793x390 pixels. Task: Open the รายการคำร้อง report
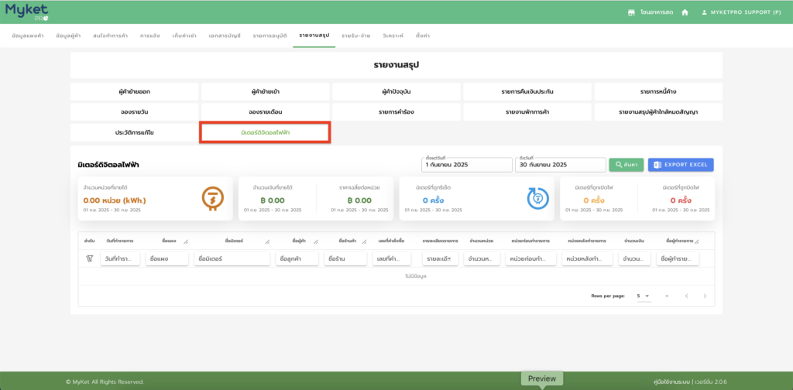pos(396,112)
